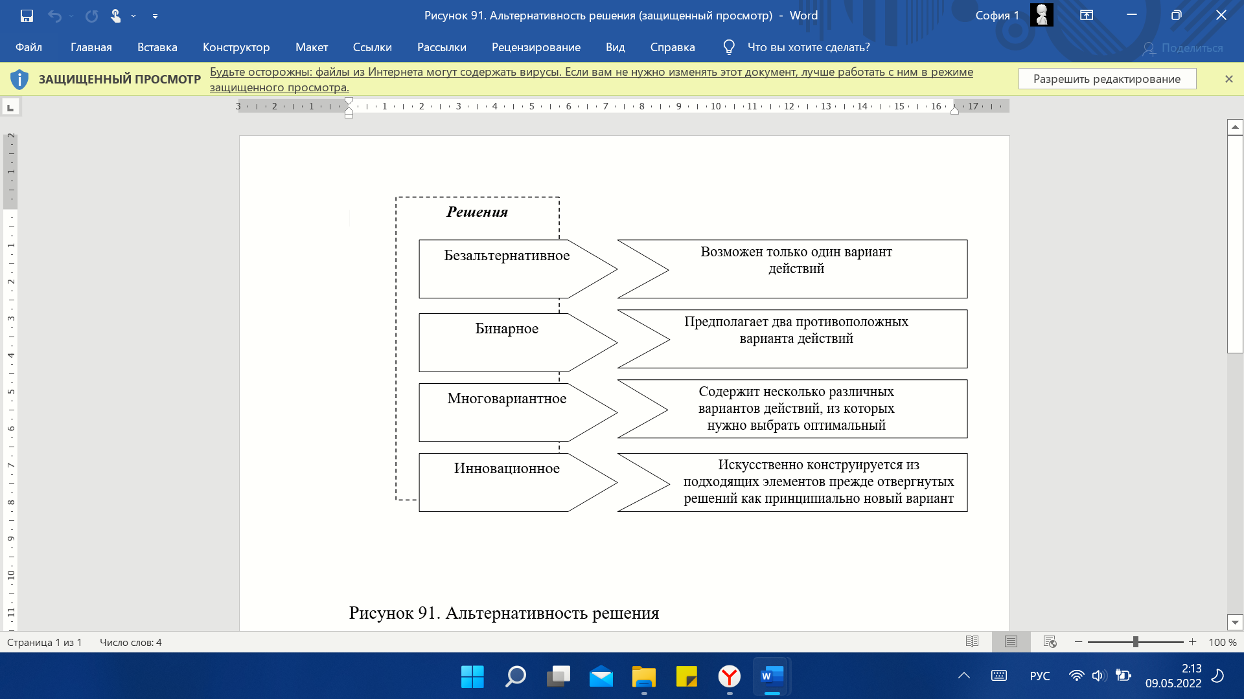The image size is (1244, 699).
Task: Click the volume speaker tray icon
Action: point(1099,676)
